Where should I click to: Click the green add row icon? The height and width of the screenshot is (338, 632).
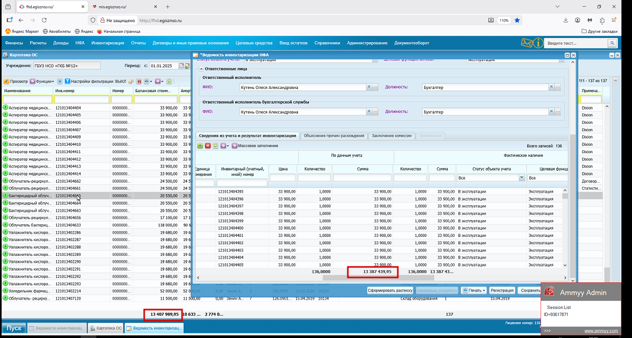pyautogui.click(x=200, y=146)
